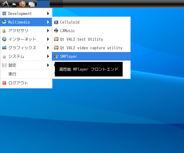Click the highlighted blue taskbar button
The width and height of the screenshot is (184, 153).
pyautogui.click(x=43, y=4)
